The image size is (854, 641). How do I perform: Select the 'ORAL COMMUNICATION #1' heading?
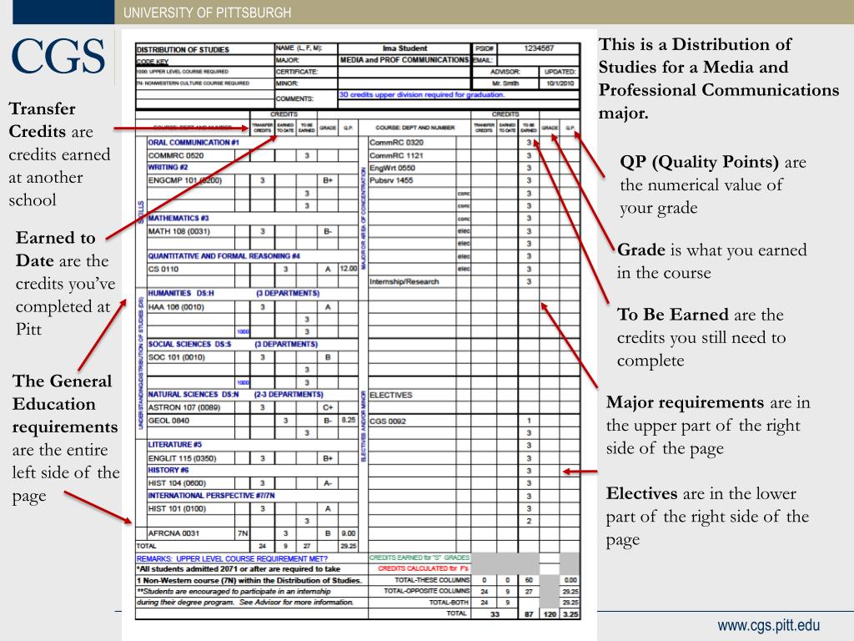[193, 142]
